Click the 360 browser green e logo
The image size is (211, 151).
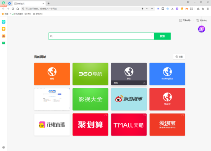click(3, 3)
